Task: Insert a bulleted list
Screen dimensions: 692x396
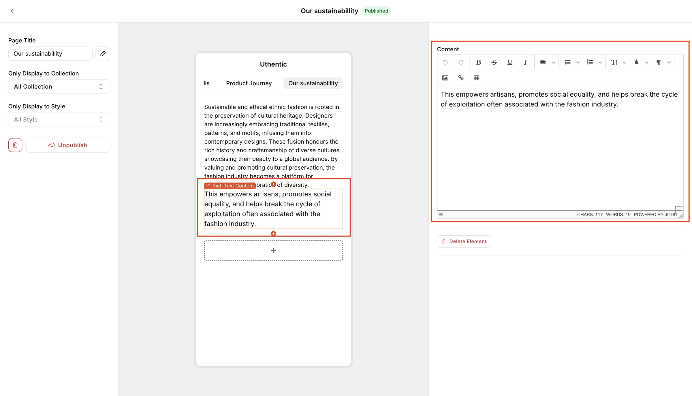Action: (567, 62)
